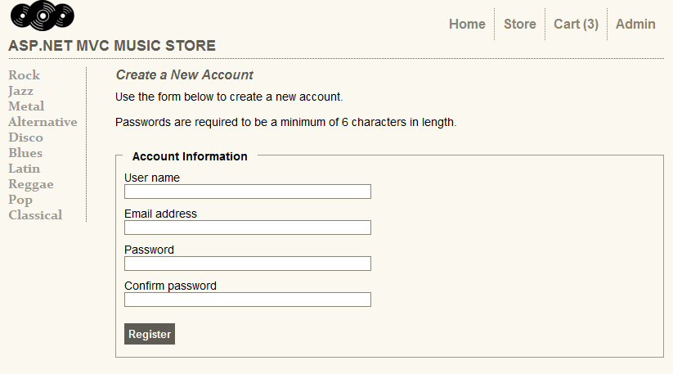Image resolution: width=673 pixels, height=374 pixels.
Task: Open the Admin navigation link
Action: 635,25
